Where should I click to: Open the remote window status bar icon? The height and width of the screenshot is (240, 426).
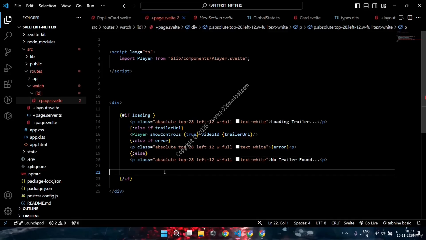pyautogui.click(x=6, y=223)
